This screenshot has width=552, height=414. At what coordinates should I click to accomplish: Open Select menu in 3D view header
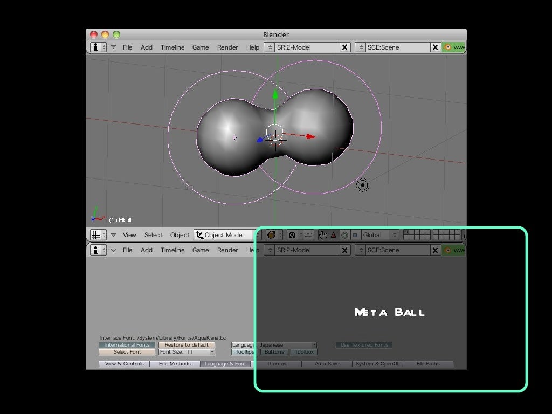click(153, 235)
